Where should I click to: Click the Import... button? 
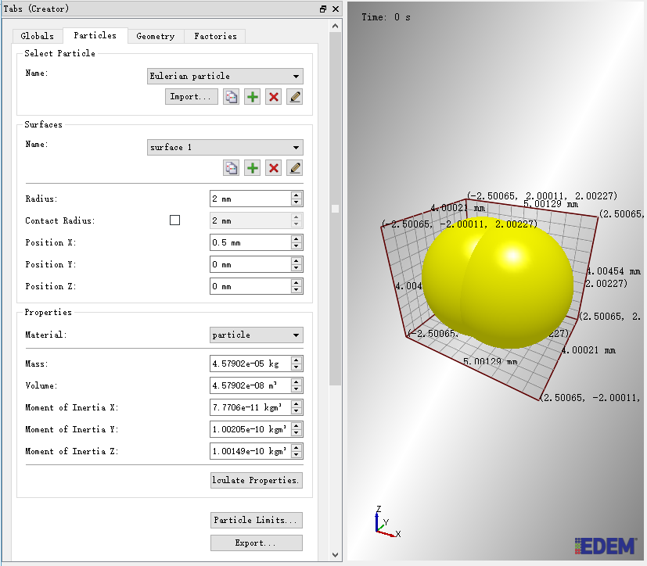pyautogui.click(x=192, y=97)
